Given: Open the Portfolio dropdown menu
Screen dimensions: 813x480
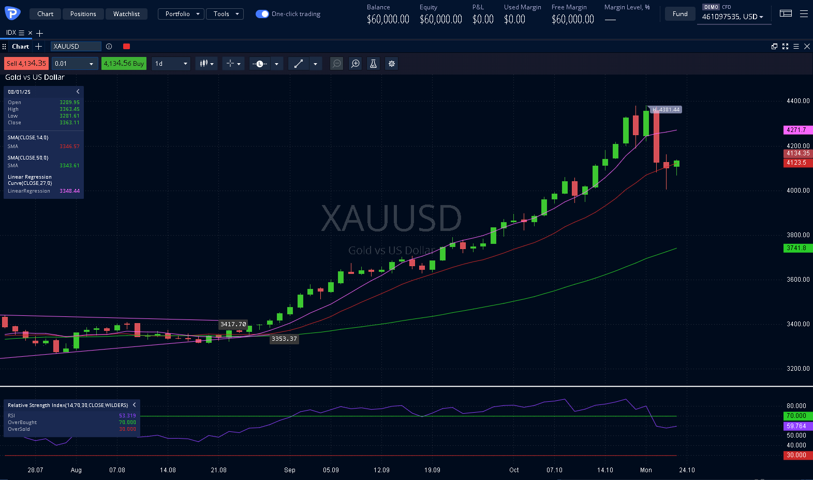Looking at the screenshot, I should point(181,14).
